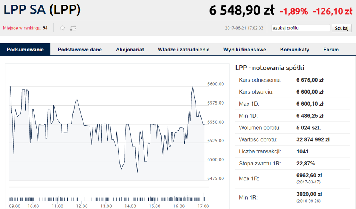
Task: Click Min 1R value 3820,00 zł
Action: coord(309,194)
